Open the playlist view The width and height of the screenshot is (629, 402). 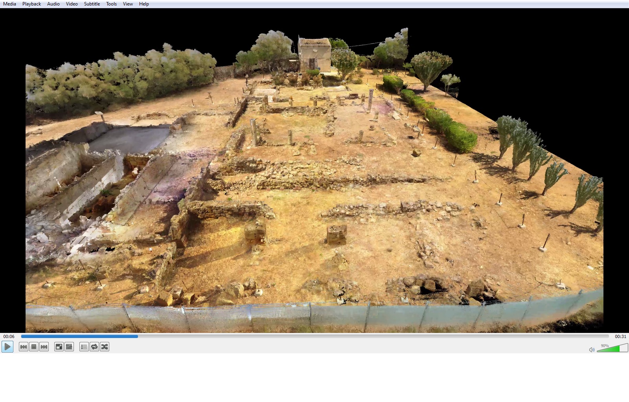[x=84, y=347]
